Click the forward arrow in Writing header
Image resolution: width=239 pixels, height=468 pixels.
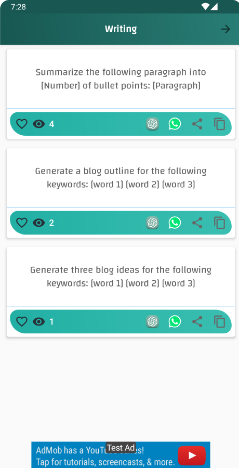pos(225,29)
